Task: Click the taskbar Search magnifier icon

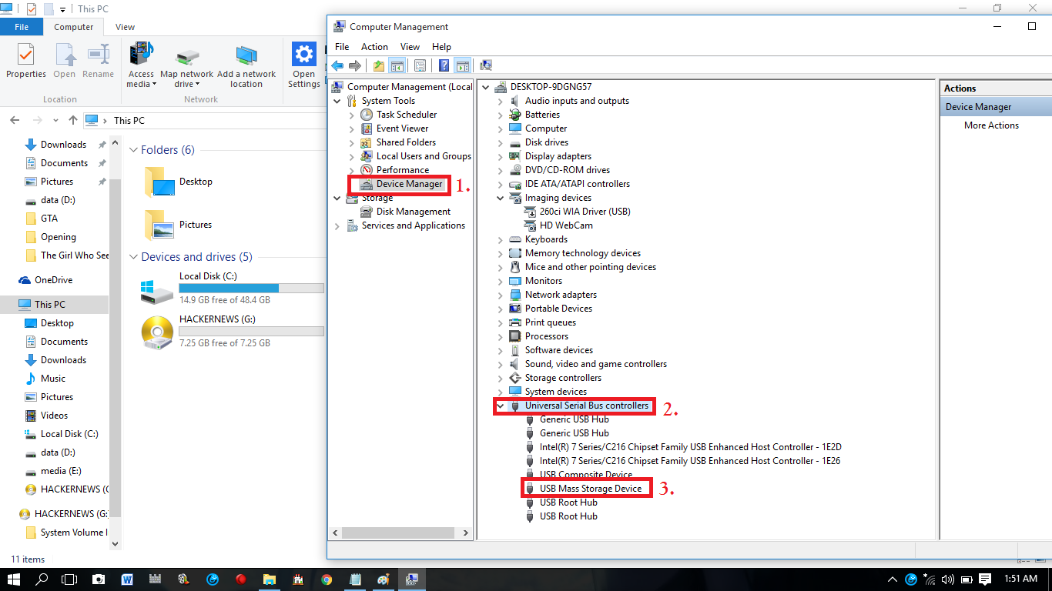Action: point(42,579)
